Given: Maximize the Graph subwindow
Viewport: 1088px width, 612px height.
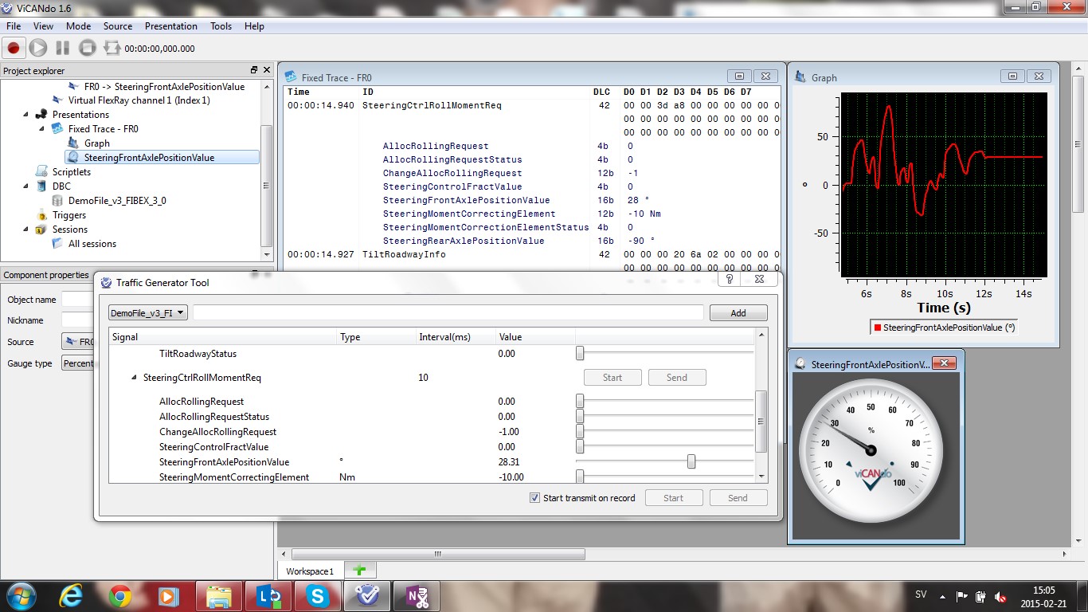Looking at the screenshot, I should tap(1012, 76).
